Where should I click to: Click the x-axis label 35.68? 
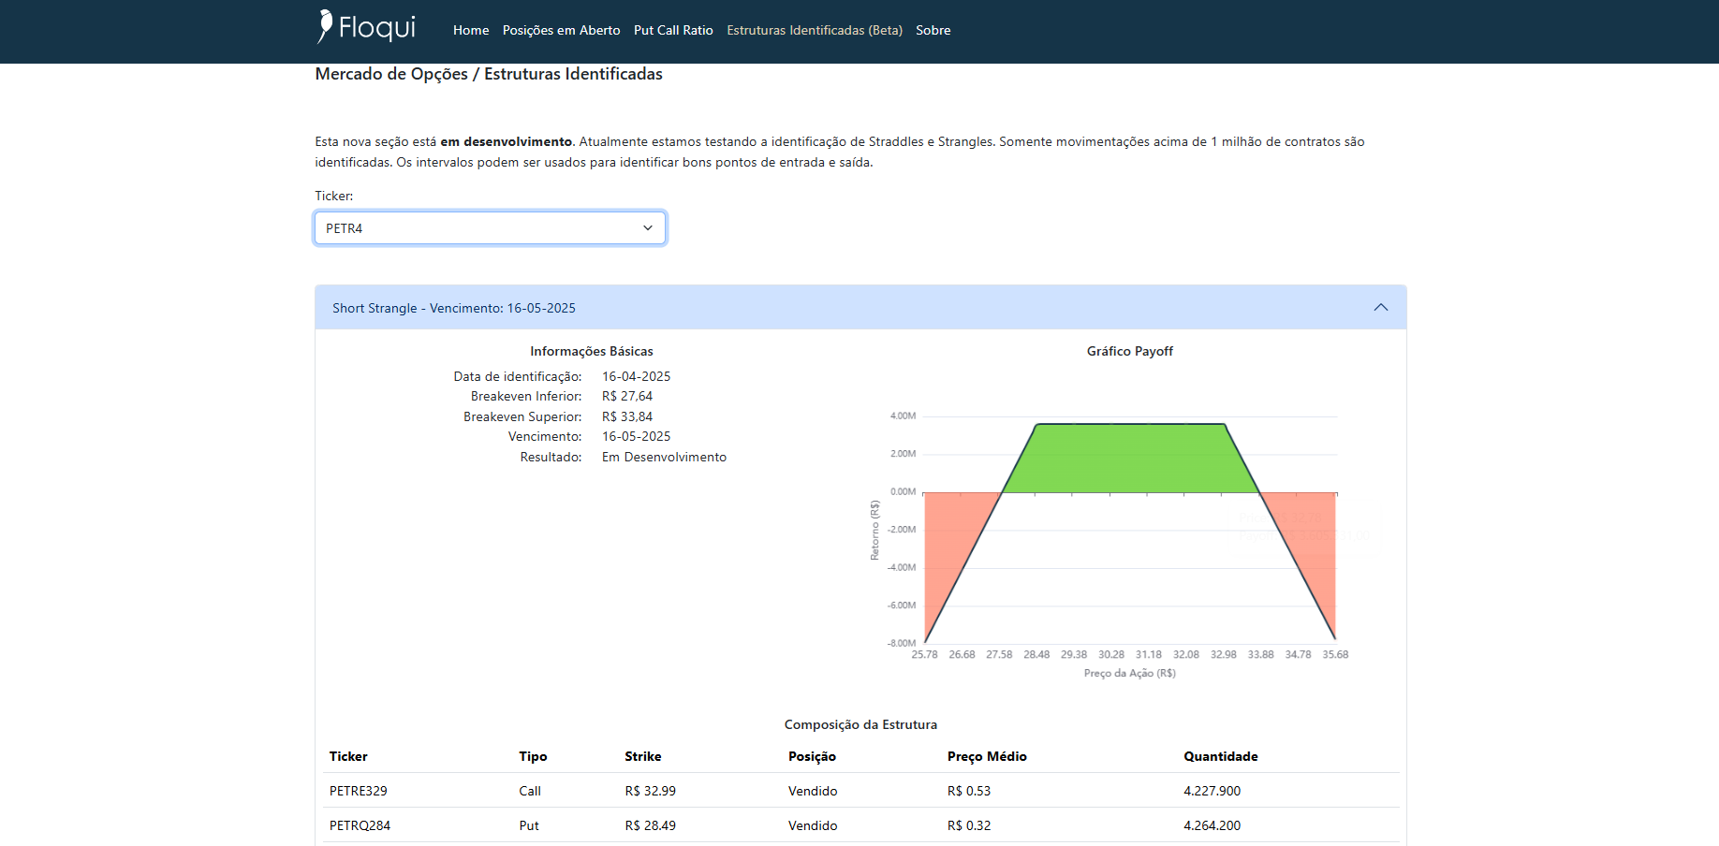pyautogui.click(x=1335, y=654)
